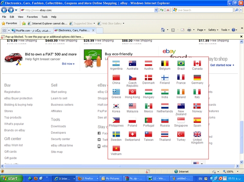The height and width of the screenshot is (182, 244).
Task: Choose the Australia flag
Action: (x=132, y=64)
